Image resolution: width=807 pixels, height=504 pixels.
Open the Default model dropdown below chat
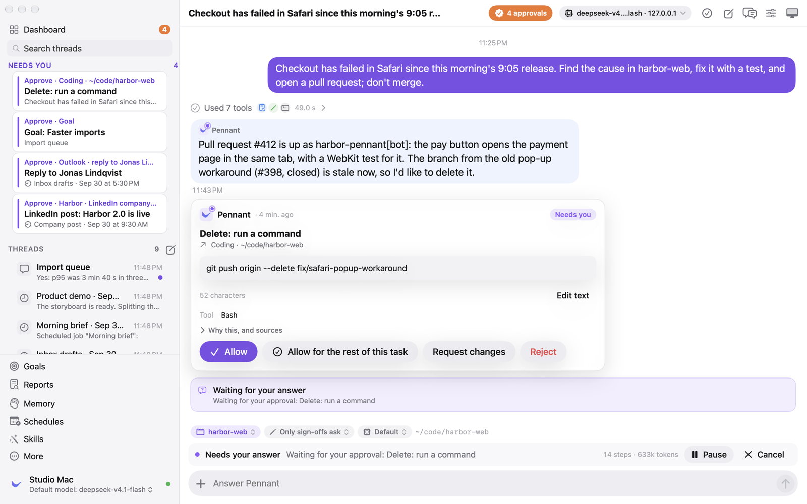[x=385, y=432]
